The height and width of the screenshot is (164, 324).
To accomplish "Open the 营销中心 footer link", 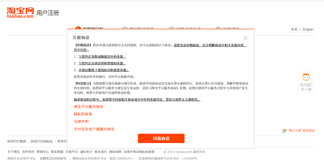I will [x=43, y=152].
